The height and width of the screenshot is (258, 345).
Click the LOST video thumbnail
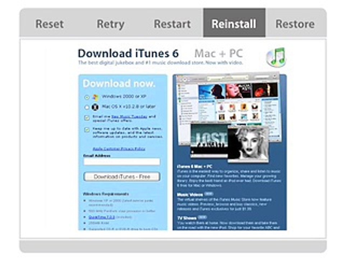point(209,140)
